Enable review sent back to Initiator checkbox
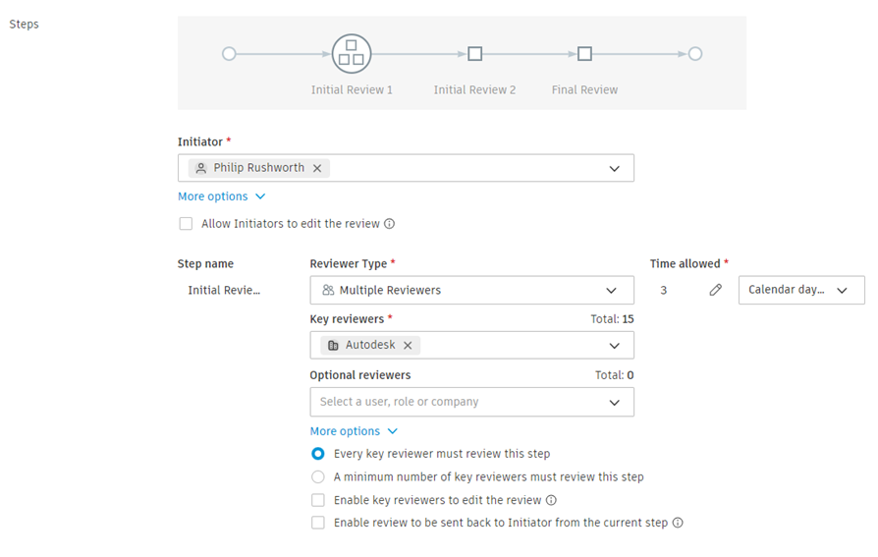878x557 pixels. (318, 523)
